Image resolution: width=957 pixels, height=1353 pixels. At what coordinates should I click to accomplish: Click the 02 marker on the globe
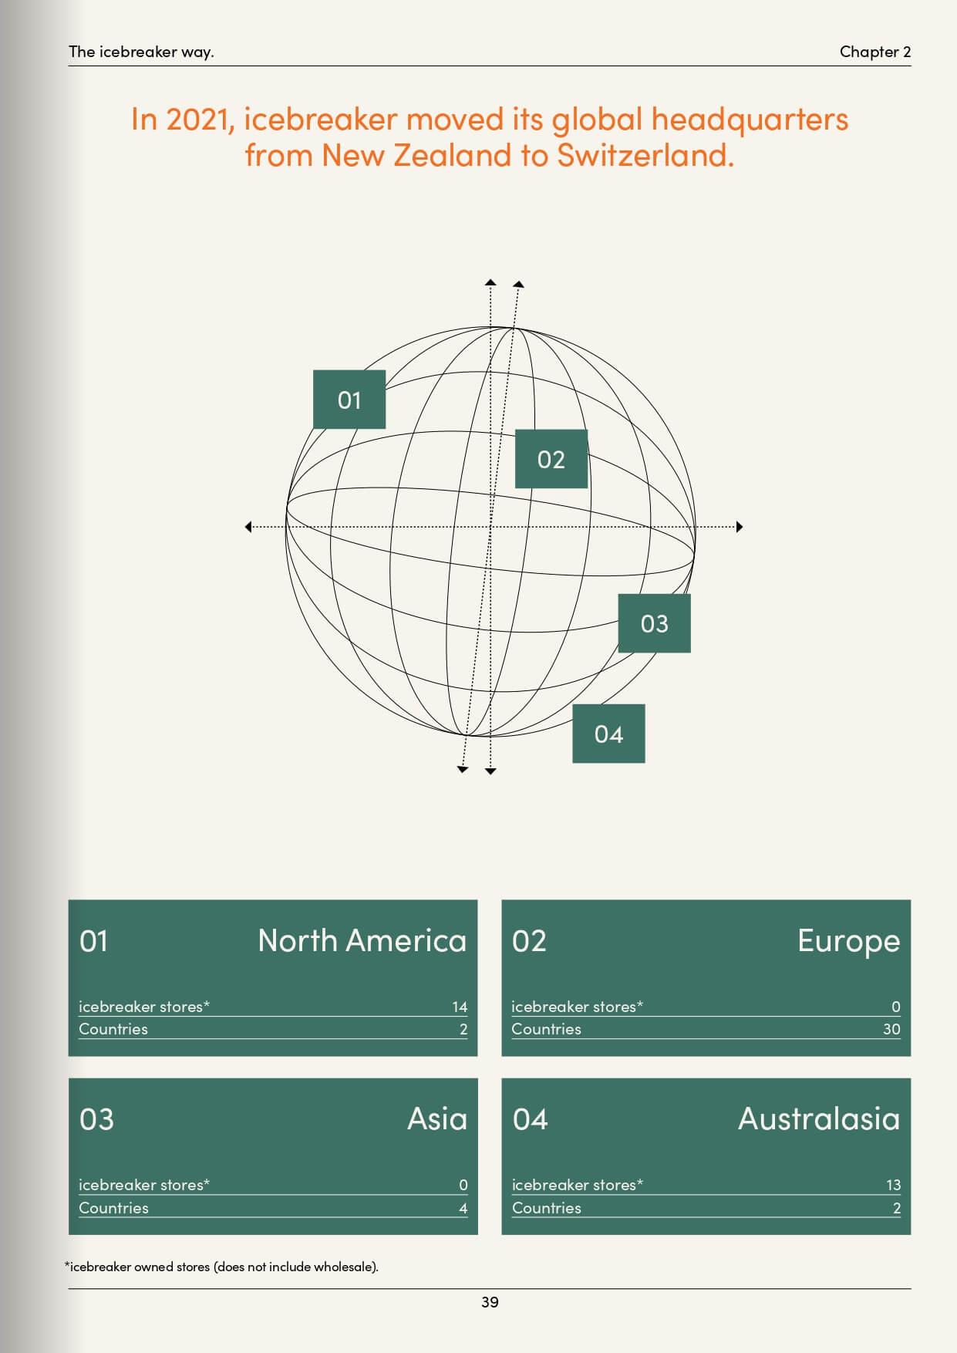click(x=551, y=459)
